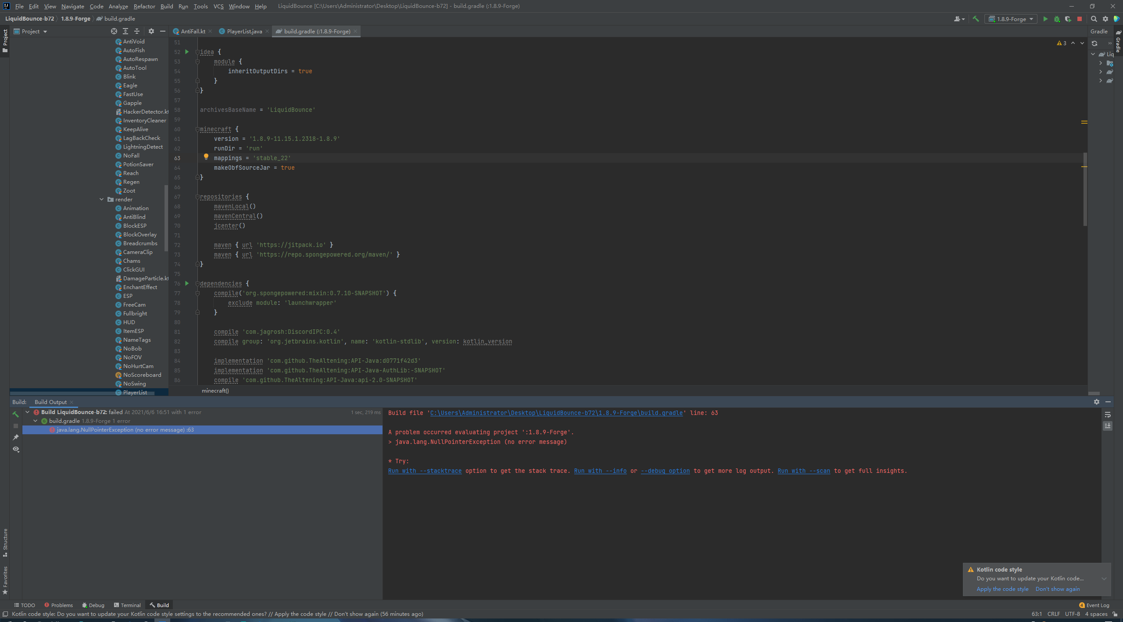
Task: Switch to the PlayerList.java tab
Action: 244,31
